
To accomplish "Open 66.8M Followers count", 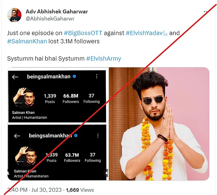I will 71,98.
